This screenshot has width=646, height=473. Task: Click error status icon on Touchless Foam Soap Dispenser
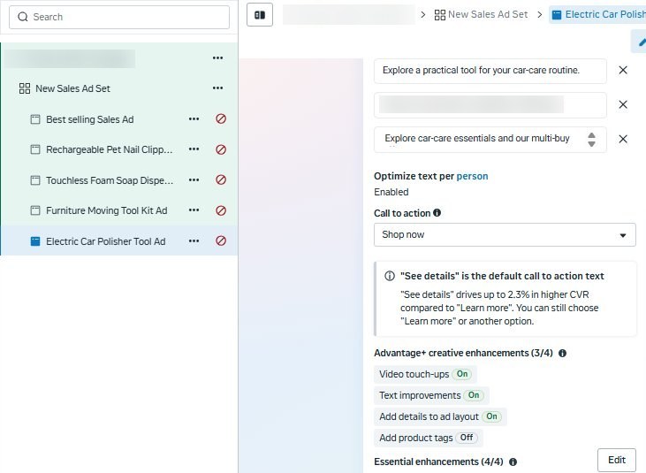(x=221, y=180)
